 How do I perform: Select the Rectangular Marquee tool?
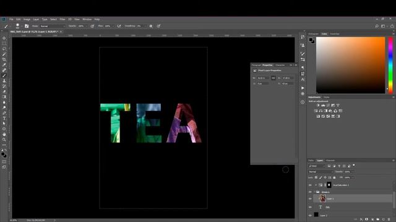tap(4, 43)
